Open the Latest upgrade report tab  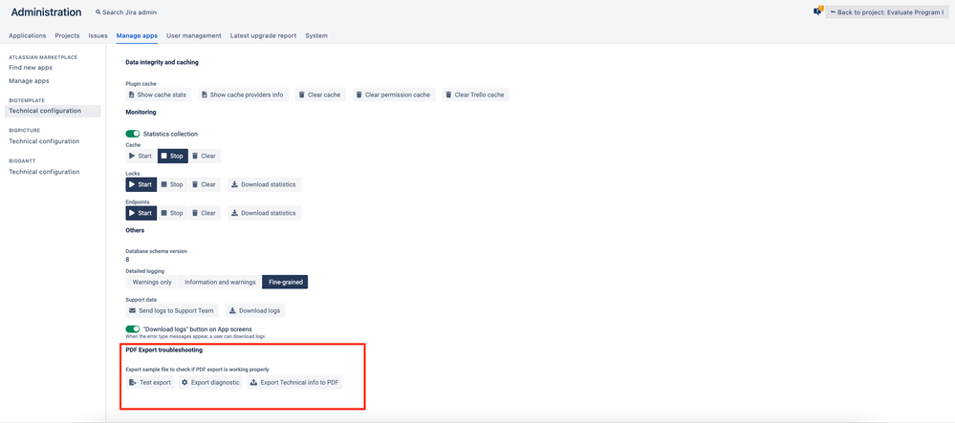tap(263, 36)
